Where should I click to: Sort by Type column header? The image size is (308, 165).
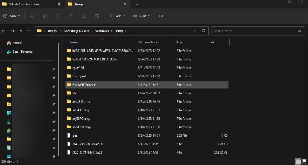(x=180, y=42)
